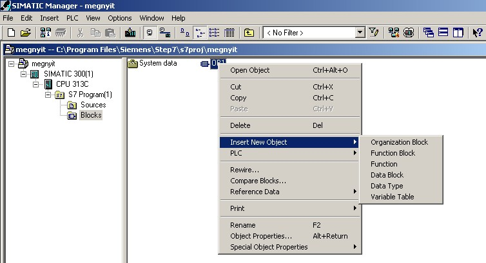The width and height of the screenshot is (486, 263).
Task: Choose Compare Blocks… from context menu
Action: click(x=290, y=181)
